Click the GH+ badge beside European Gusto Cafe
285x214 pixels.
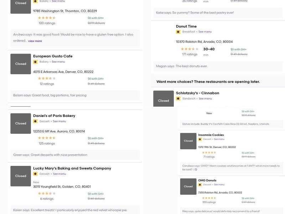coord(35,62)
